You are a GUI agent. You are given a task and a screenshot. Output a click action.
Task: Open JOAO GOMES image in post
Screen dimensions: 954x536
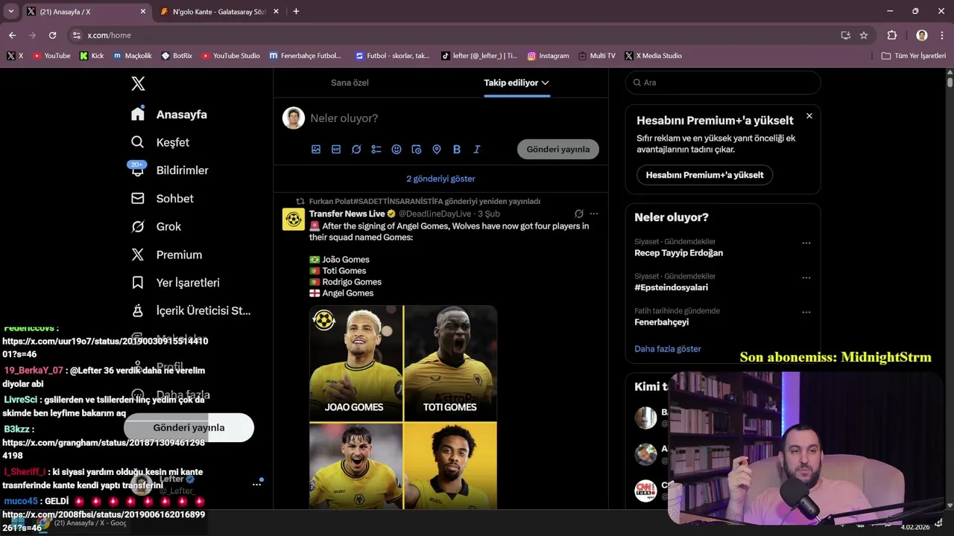tap(356, 363)
